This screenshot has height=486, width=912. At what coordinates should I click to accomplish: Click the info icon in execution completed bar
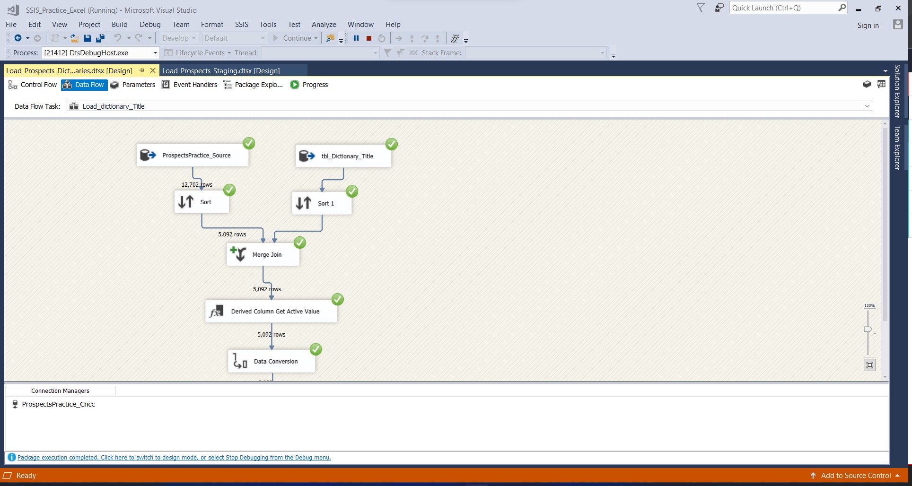[12, 457]
